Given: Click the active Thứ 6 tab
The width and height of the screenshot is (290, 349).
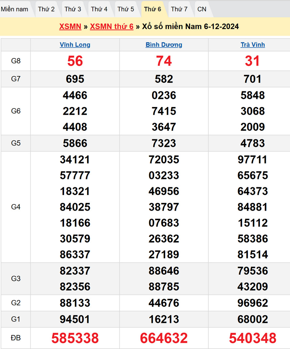Looking at the screenshot, I should click(153, 9).
